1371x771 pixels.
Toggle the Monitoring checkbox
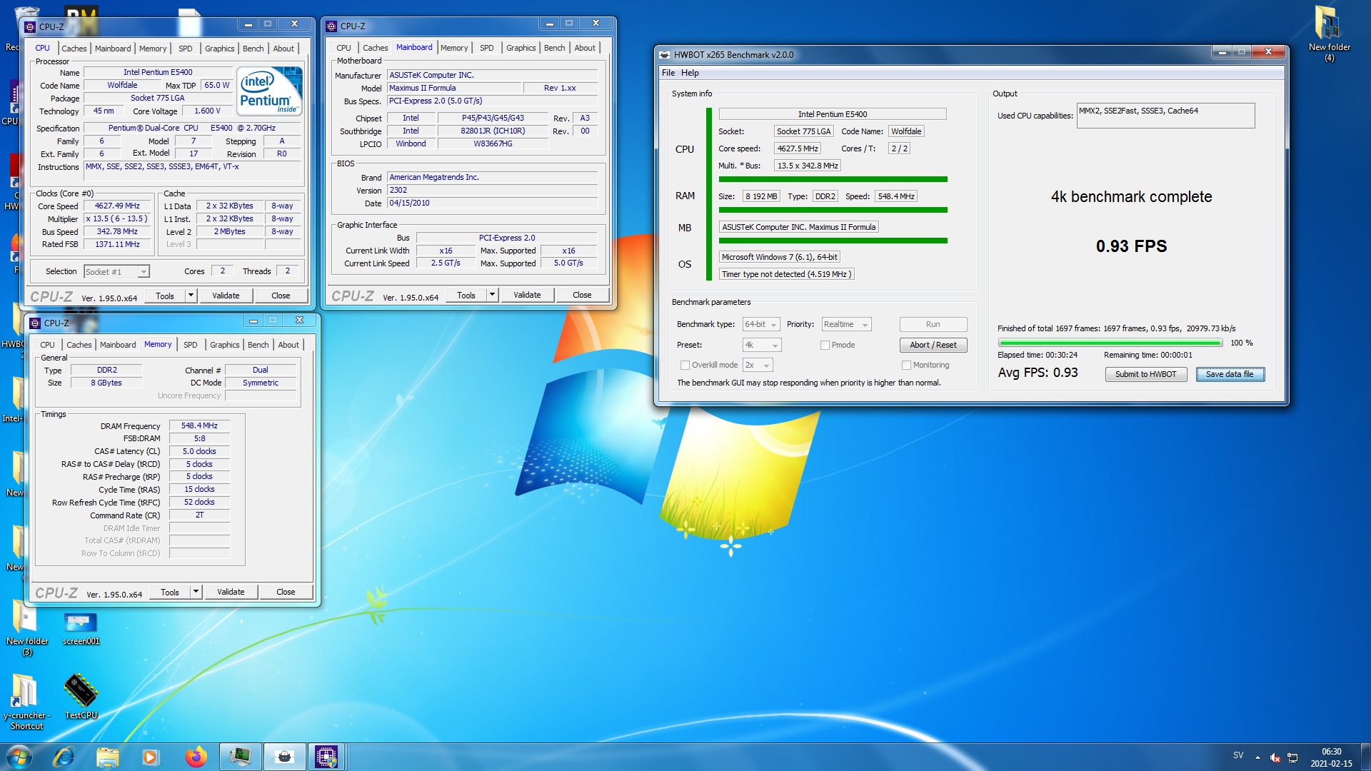[907, 365]
